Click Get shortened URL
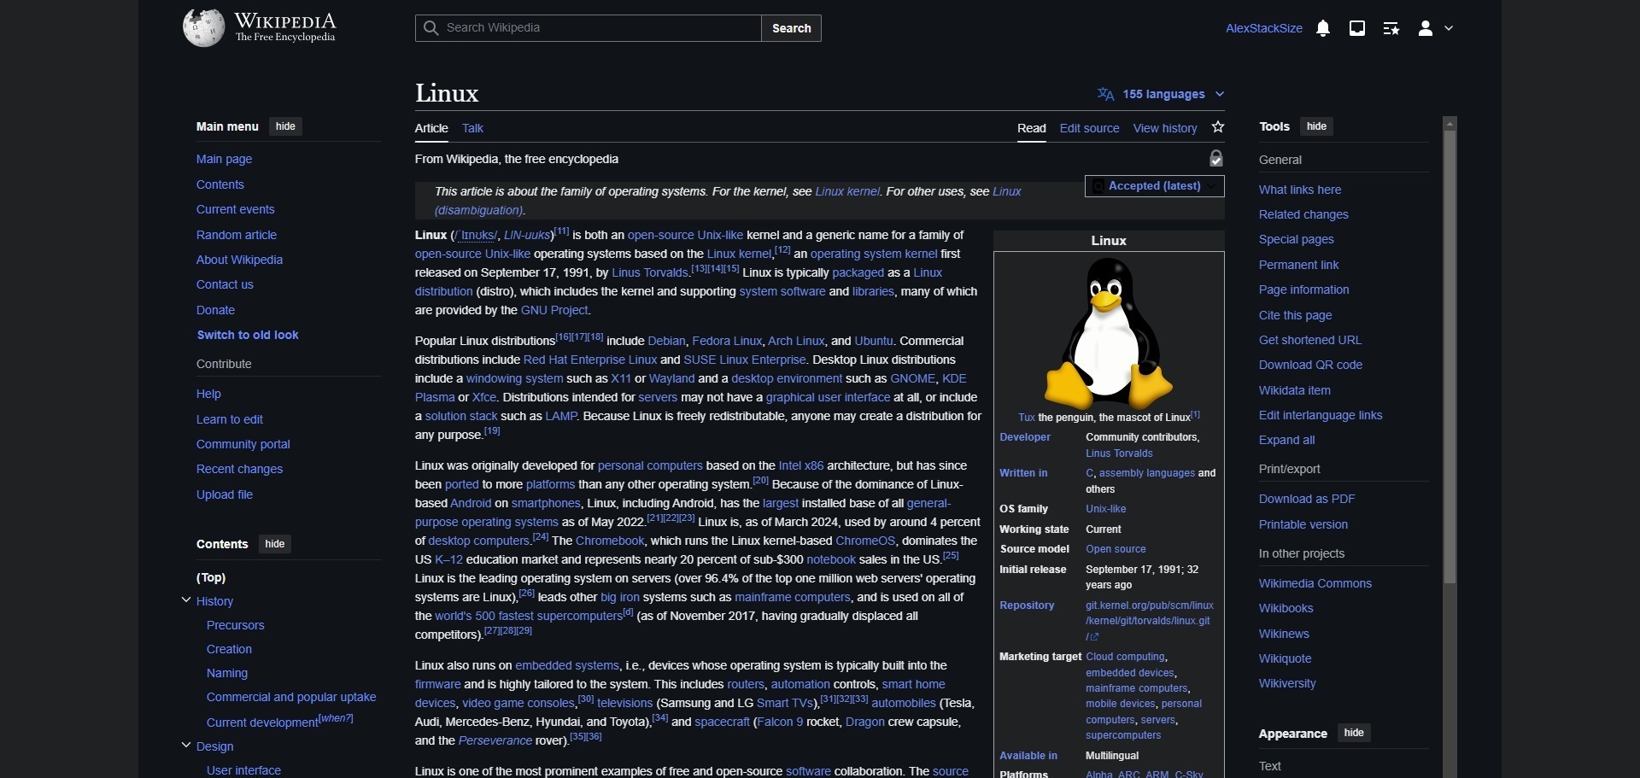1640x778 pixels. point(1310,340)
